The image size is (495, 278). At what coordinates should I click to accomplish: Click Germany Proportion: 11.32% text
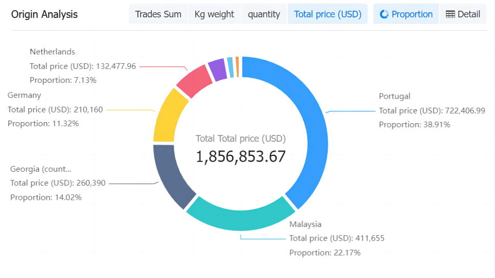[x=43, y=124]
